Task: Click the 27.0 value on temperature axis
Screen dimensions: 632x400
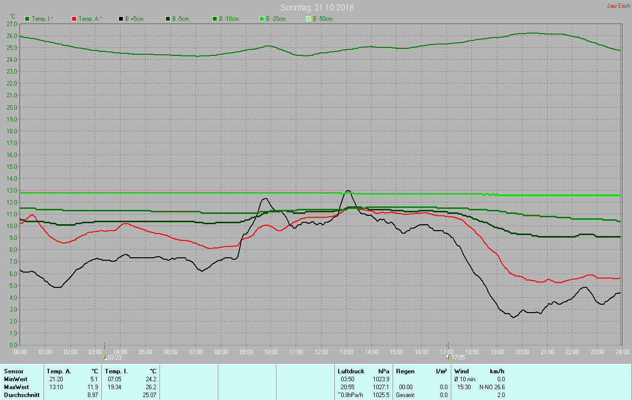Action: click(x=12, y=24)
